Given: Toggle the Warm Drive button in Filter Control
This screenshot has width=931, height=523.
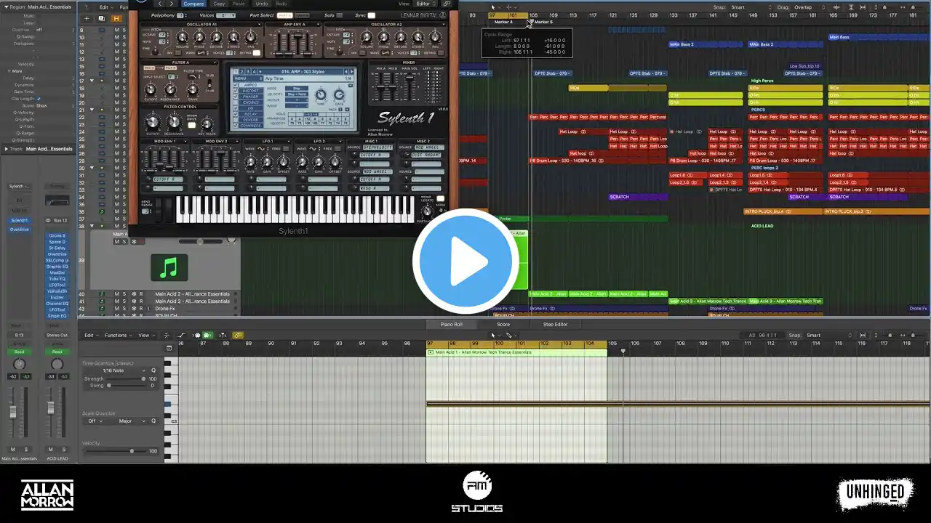Looking at the screenshot, I should coord(191,125).
